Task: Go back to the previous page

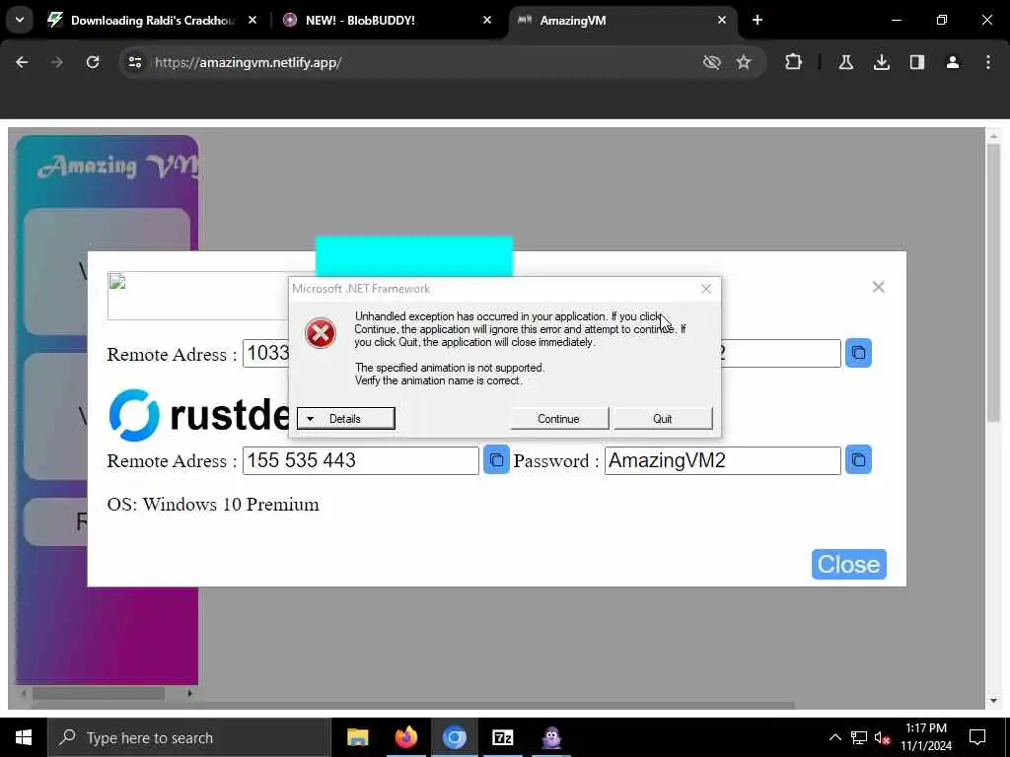Action: point(22,62)
